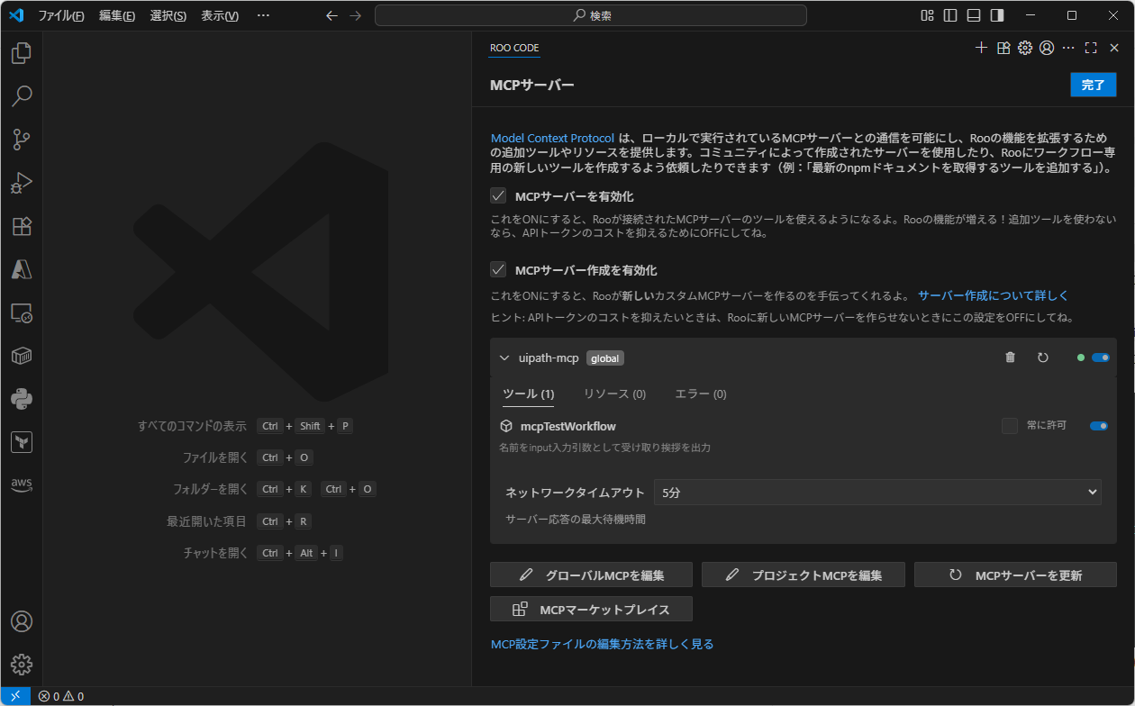Delete the uipath-mcp server

(1010, 358)
